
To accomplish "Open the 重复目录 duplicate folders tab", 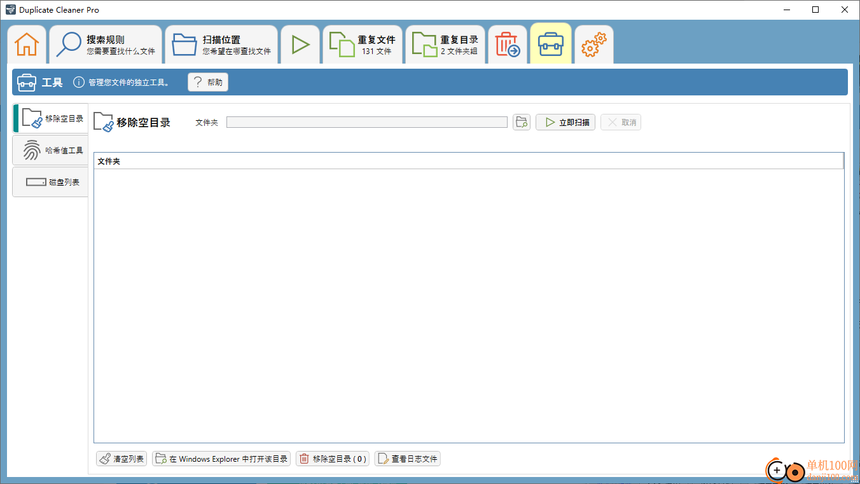I will [x=445, y=45].
